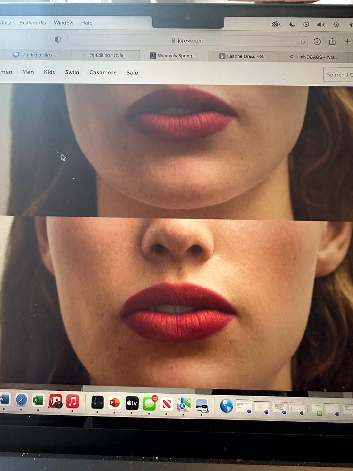This screenshot has width=353, height=471.
Task: Open the Safari share menu
Action: tap(332, 41)
